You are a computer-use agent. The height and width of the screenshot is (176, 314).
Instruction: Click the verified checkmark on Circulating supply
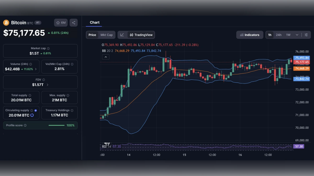[35, 110]
